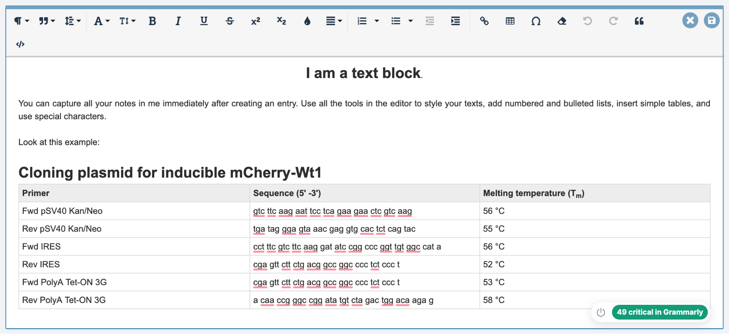Apply superscript formatting
This screenshot has width=729, height=334.
click(x=255, y=21)
